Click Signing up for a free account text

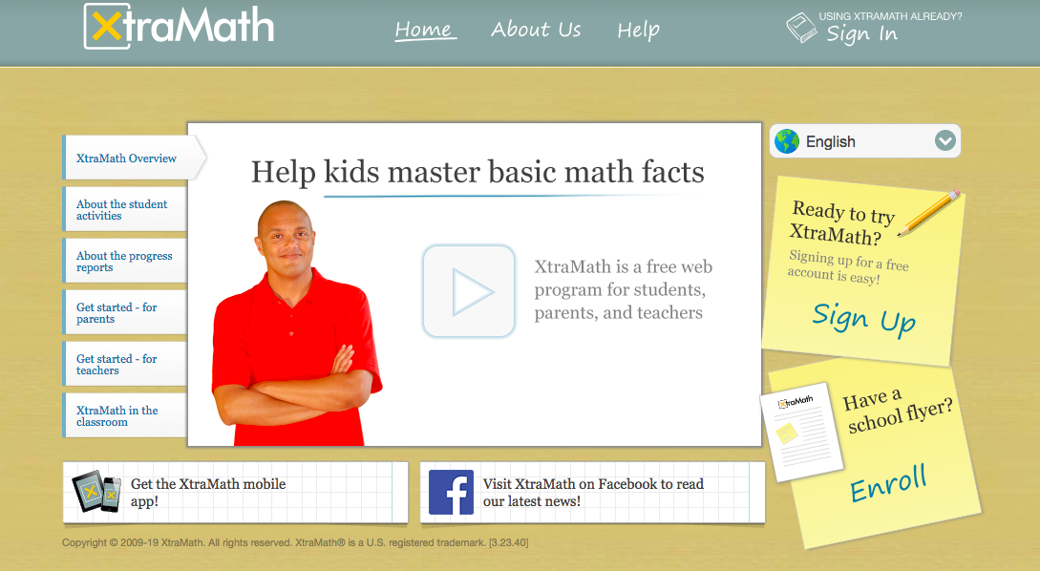pyautogui.click(x=848, y=267)
